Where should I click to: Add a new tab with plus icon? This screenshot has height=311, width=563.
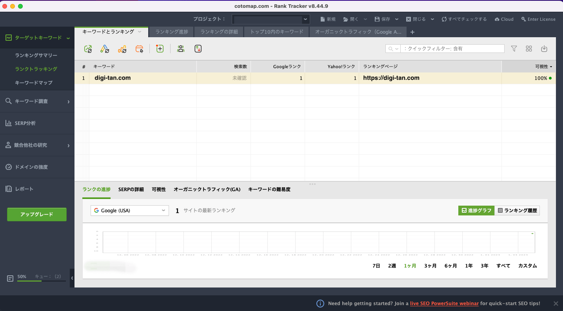412,32
